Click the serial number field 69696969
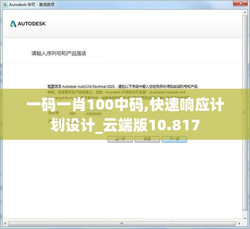250x229 pixels. pos(98,114)
